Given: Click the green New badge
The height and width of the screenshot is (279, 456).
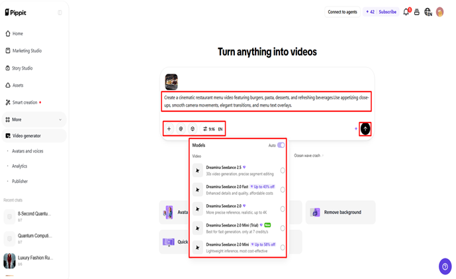Looking at the screenshot, I should (x=267, y=225).
